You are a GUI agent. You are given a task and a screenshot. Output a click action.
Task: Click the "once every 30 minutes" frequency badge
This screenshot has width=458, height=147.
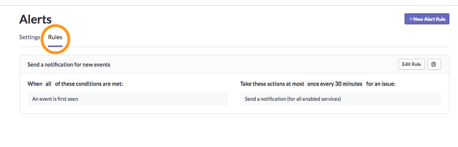[335, 84]
